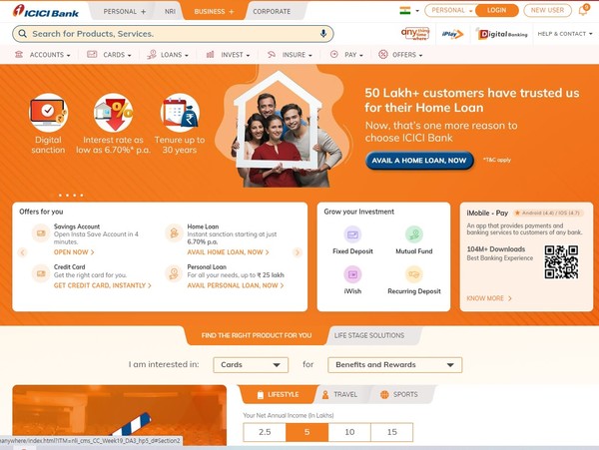Open the Loans dropdown menu

(168, 55)
